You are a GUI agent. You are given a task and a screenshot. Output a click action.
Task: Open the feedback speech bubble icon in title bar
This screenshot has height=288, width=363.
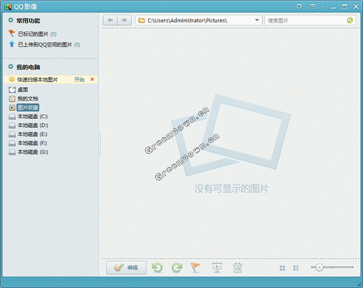[299, 7]
